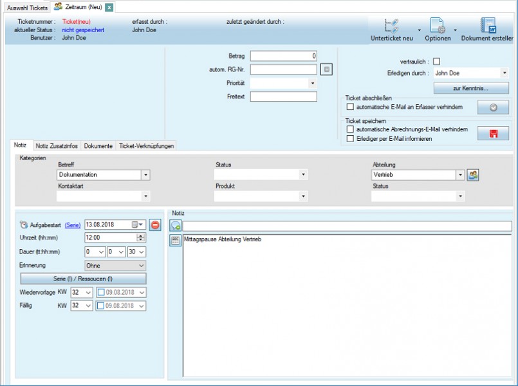The height and width of the screenshot is (386, 518).
Task: Tick Erlediger per E-Mail informieren
Action: tap(351, 138)
